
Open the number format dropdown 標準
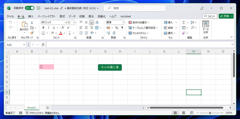pos(123,22)
